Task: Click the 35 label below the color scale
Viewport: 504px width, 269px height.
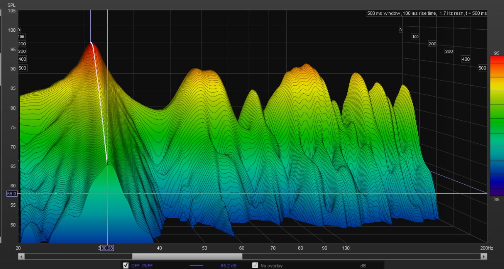Action: pos(496,200)
